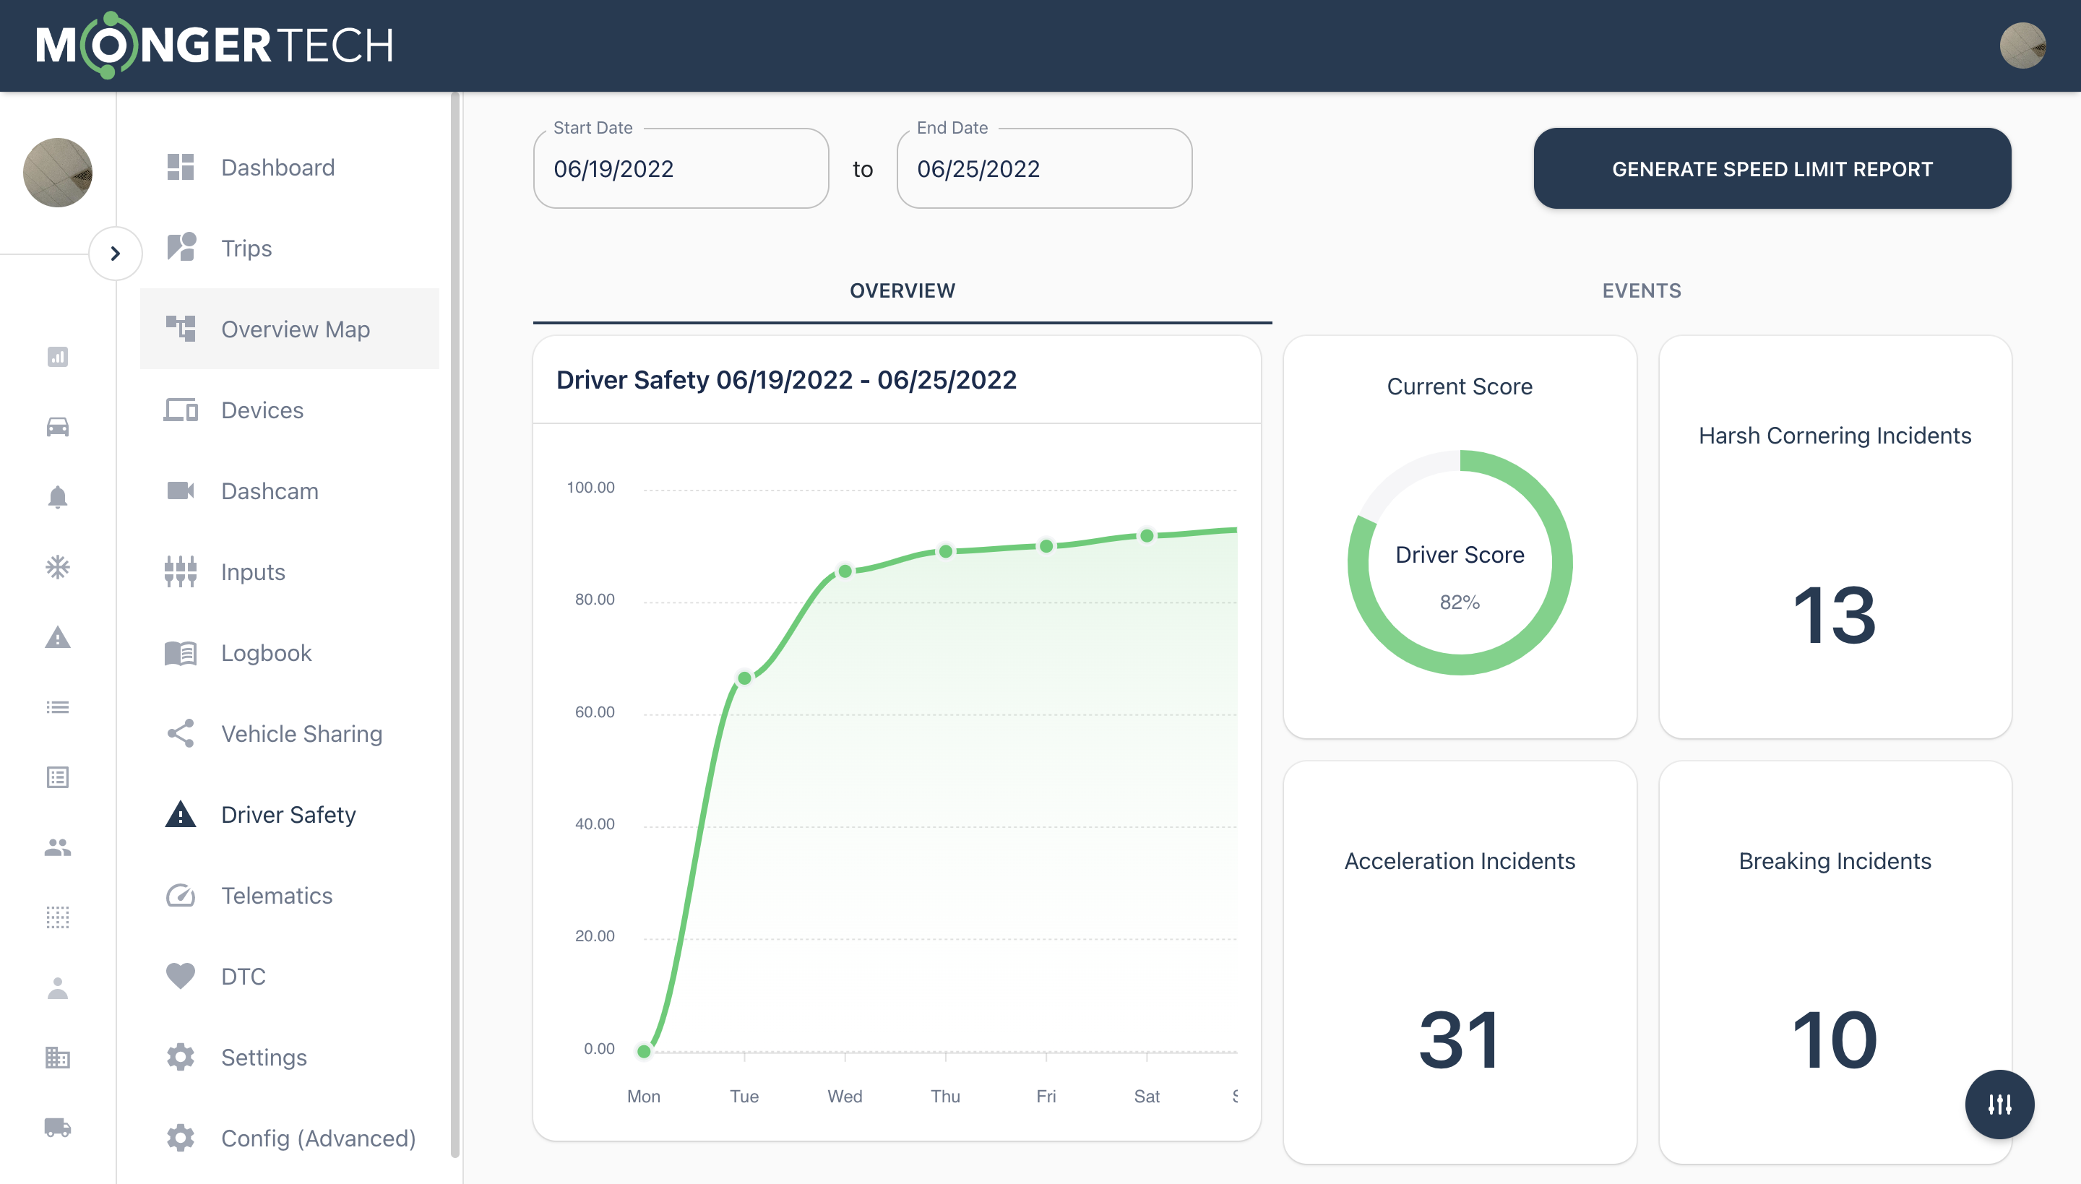This screenshot has height=1184, width=2081.
Task: Select the OVERVIEW tab
Action: [x=902, y=290]
